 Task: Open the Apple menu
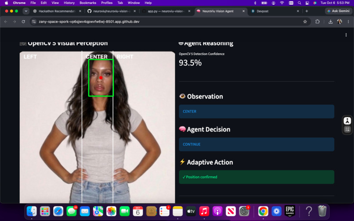click(6, 3)
